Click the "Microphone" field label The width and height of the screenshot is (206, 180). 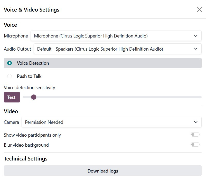[x=16, y=36]
